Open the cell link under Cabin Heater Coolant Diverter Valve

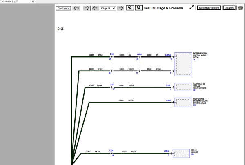pyautogui.click(x=194, y=90)
